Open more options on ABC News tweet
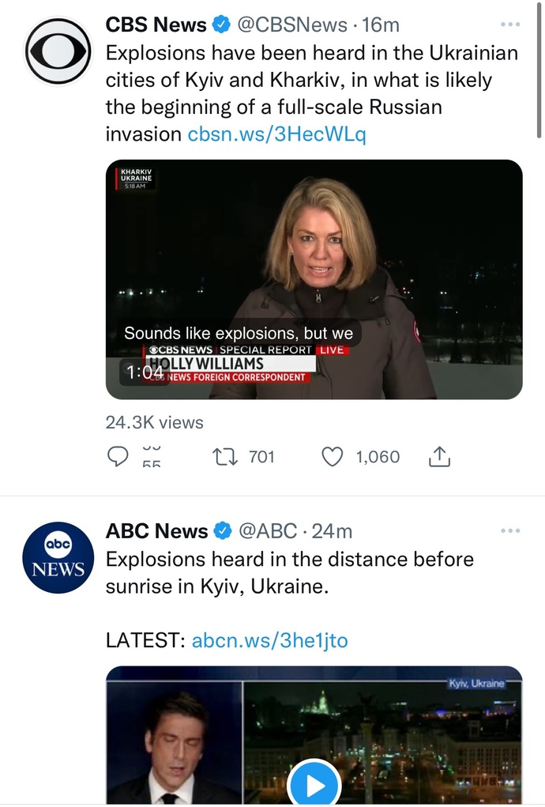 pos(510,530)
